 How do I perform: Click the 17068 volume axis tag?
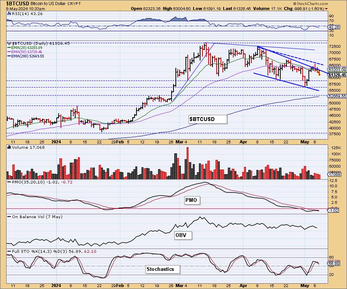coord(334,175)
